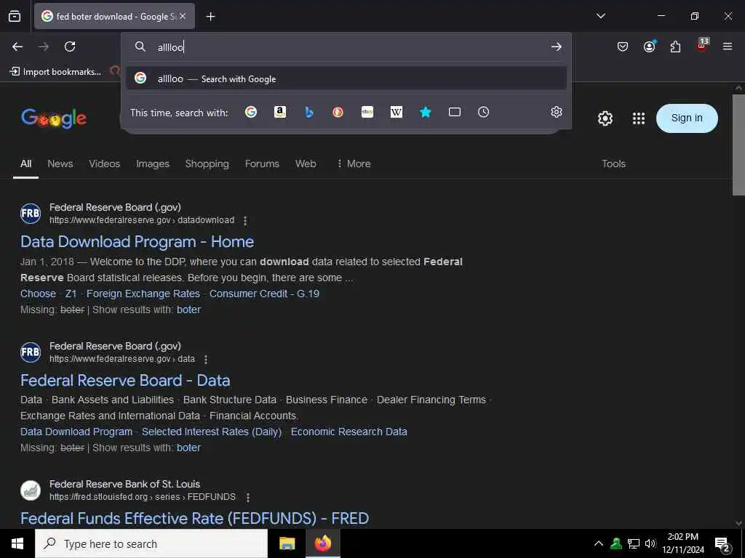The image size is (745, 558).
Task: Click the 'Type here to search' taskbar box
Action: pos(151,543)
